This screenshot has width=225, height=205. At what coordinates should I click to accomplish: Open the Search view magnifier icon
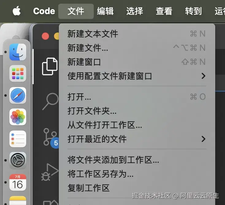click(50, 101)
